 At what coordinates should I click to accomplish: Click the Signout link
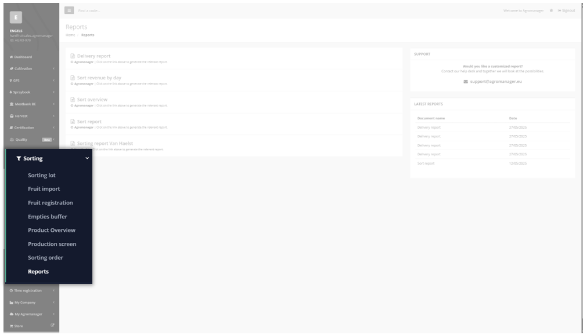(x=566, y=10)
